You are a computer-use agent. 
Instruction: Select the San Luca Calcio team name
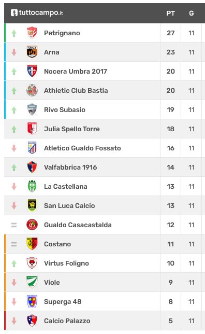point(69,205)
